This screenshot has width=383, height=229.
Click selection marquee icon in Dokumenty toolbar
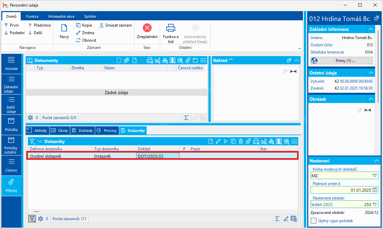point(119,60)
